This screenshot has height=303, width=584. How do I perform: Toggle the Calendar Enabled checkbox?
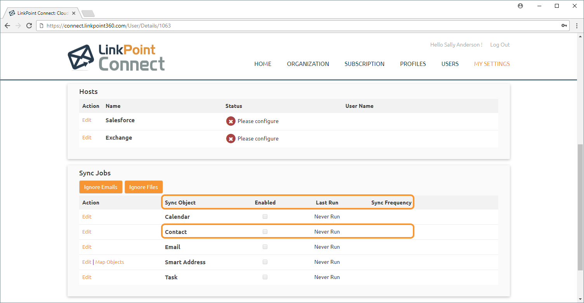(265, 216)
